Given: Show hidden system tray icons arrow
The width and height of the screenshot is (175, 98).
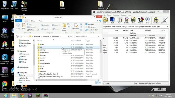Looking at the screenshot, I should [150, 96].
